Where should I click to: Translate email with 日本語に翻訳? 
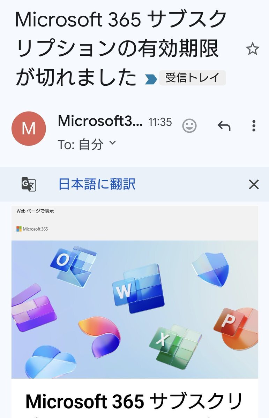click(x=97, y=184)
